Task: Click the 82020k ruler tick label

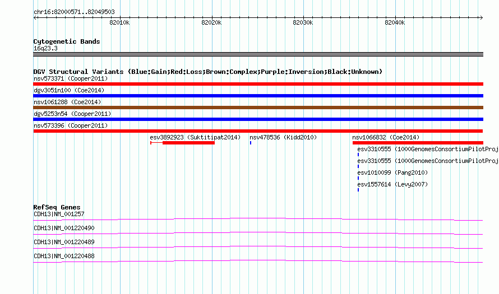Action: [211, 22]
